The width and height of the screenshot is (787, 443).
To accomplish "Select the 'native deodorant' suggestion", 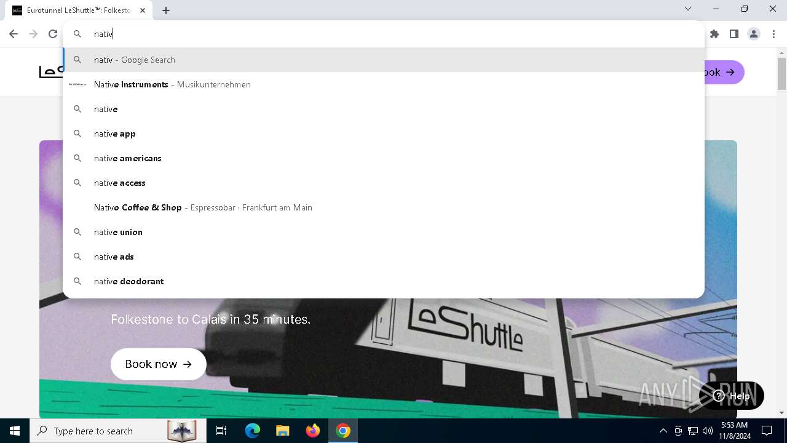I will tap(384, 281).
